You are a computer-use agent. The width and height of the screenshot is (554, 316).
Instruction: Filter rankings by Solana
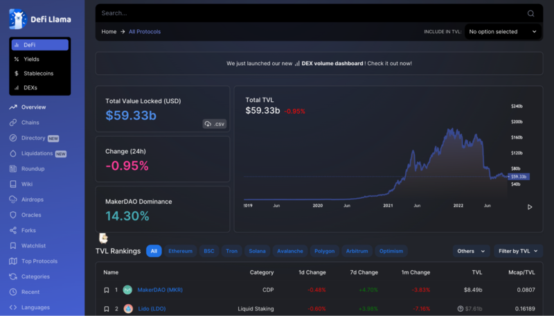click(257, 251)
